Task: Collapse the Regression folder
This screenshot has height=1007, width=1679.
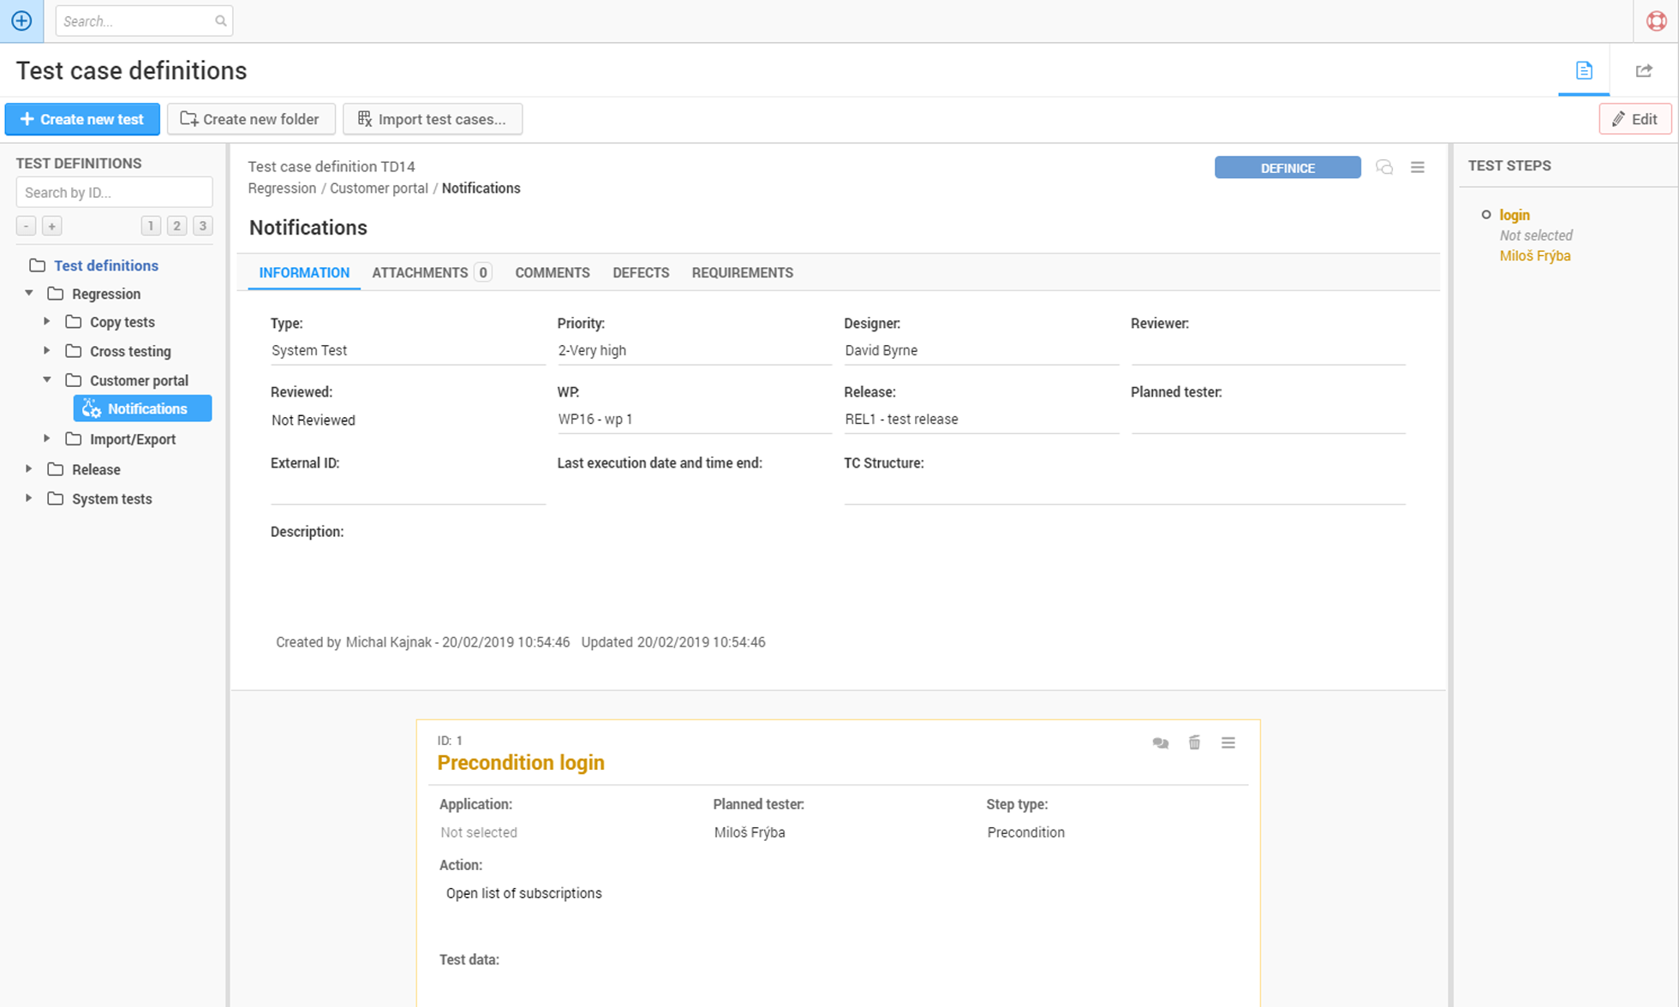Action: tap(29, 293)
